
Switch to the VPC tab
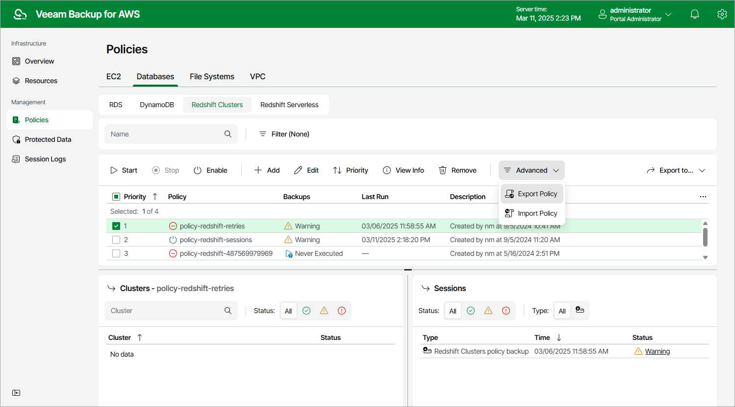pos(257,77)
